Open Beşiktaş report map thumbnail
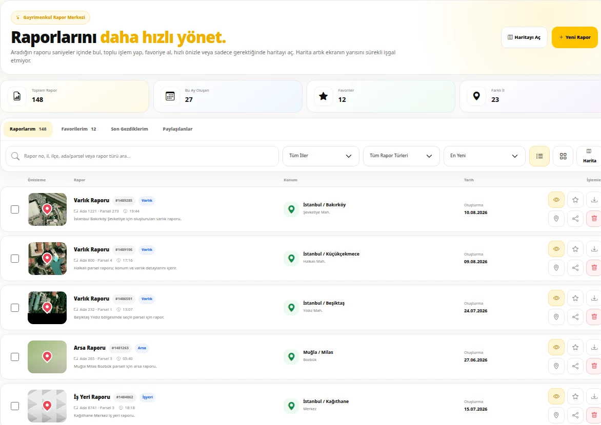This screenshot has height=425, width=601. coord(47,308)
